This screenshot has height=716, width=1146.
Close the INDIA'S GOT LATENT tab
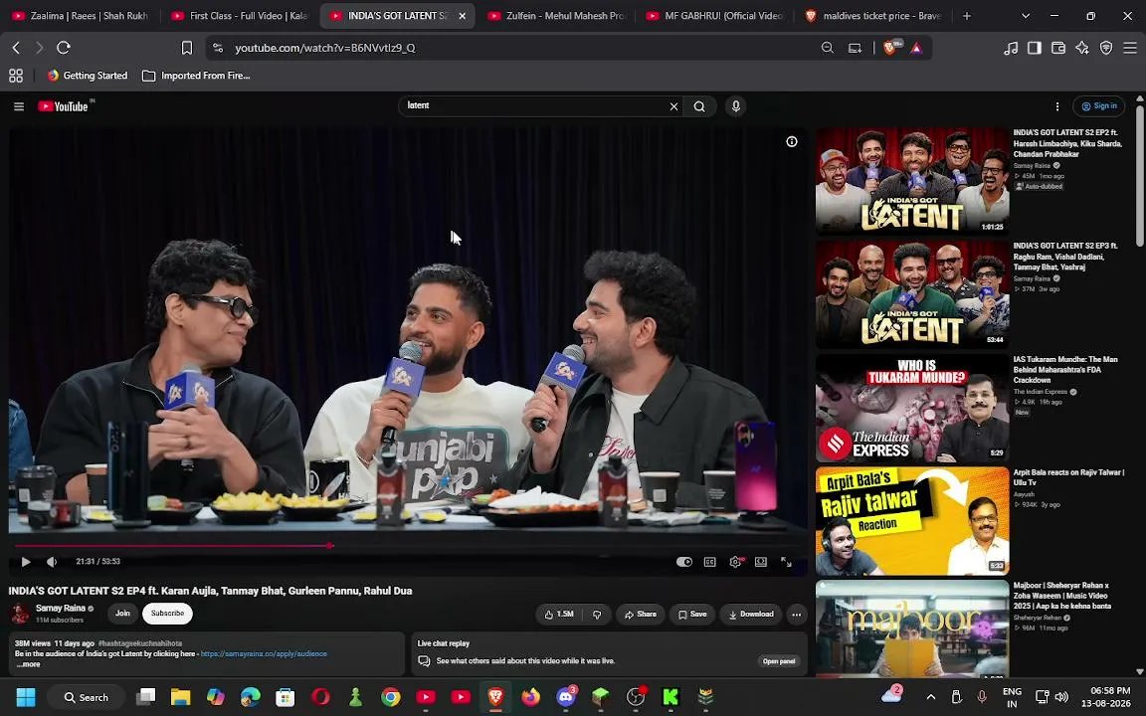tap(462, 15)
